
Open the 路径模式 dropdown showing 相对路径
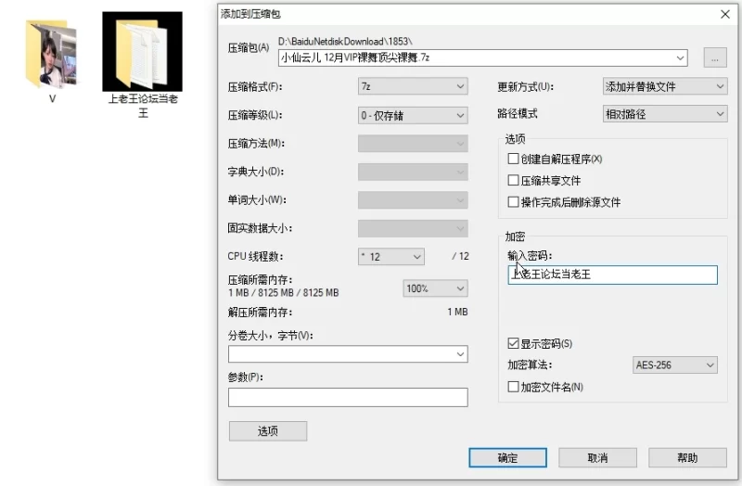(665, 114)
